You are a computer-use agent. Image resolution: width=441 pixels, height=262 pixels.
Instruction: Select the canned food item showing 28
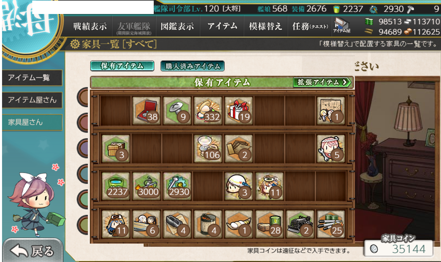click(x=269, y=224)
